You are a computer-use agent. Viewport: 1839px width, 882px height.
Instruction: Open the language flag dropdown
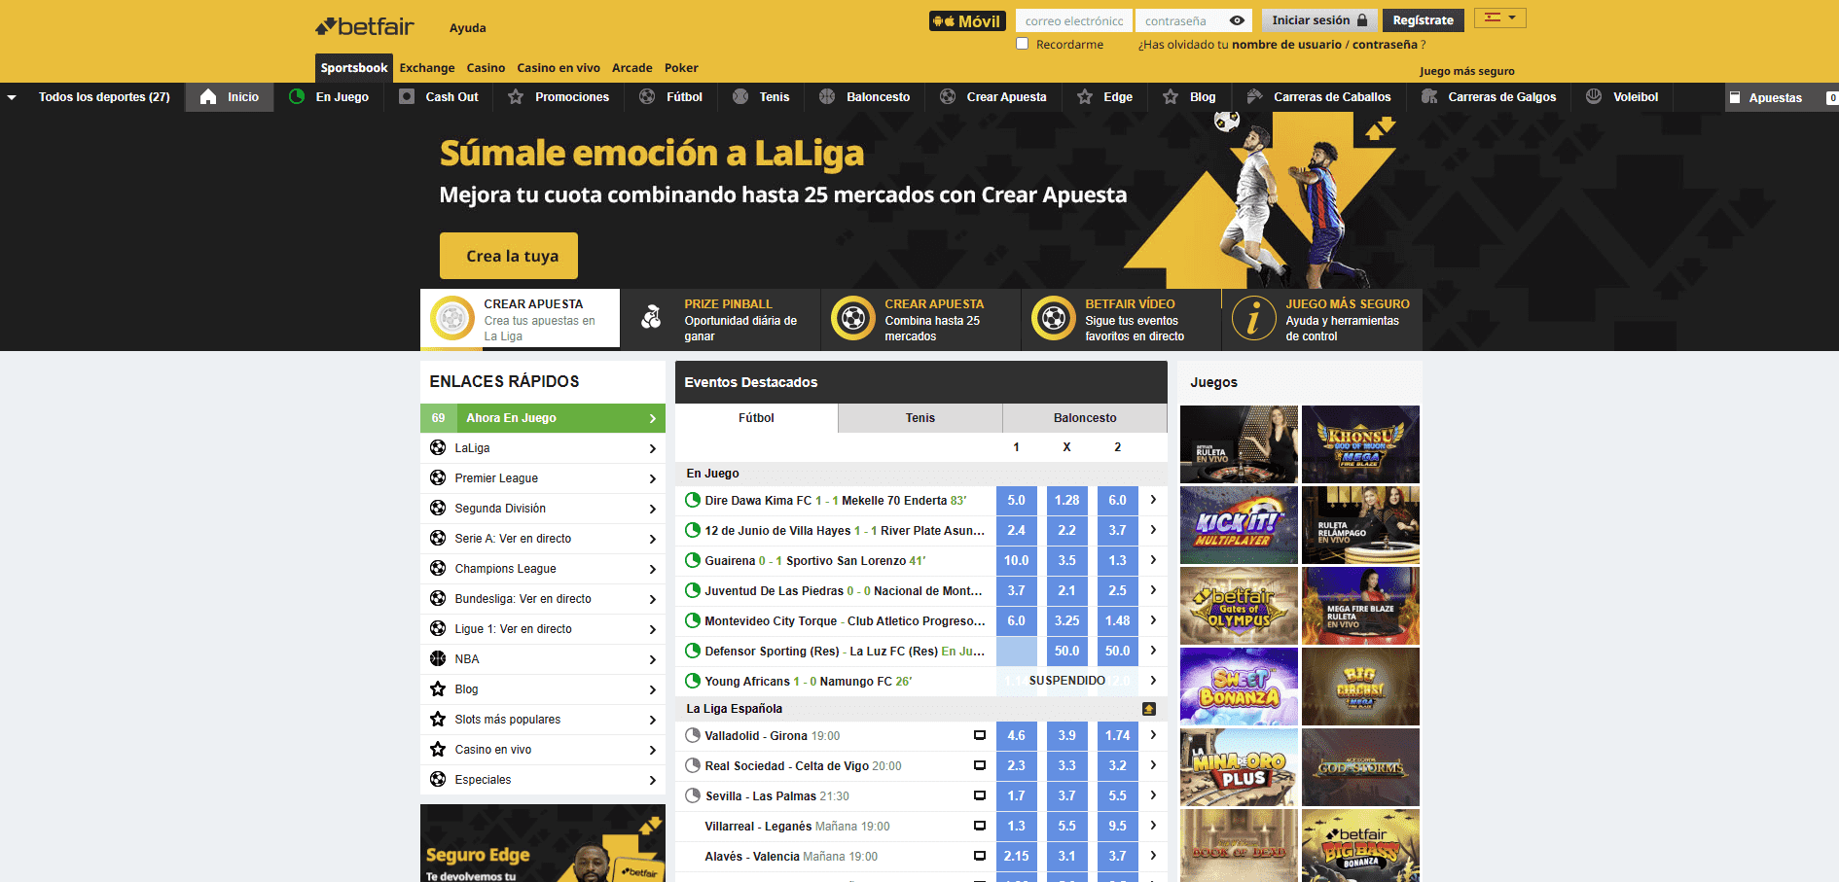pyautogui.click(x=1500, y=18)
